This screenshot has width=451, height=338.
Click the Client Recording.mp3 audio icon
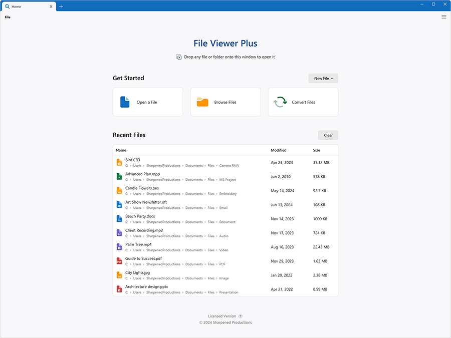pos(119,233)
